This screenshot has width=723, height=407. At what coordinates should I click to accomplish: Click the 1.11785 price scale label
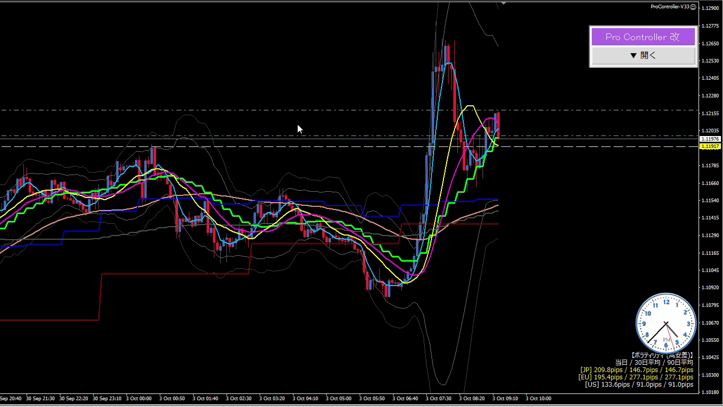[711, 166]
